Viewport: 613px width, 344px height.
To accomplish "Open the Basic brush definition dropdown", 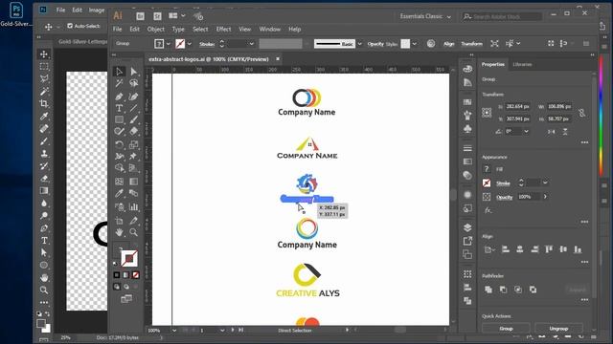I will pos(360,44).
